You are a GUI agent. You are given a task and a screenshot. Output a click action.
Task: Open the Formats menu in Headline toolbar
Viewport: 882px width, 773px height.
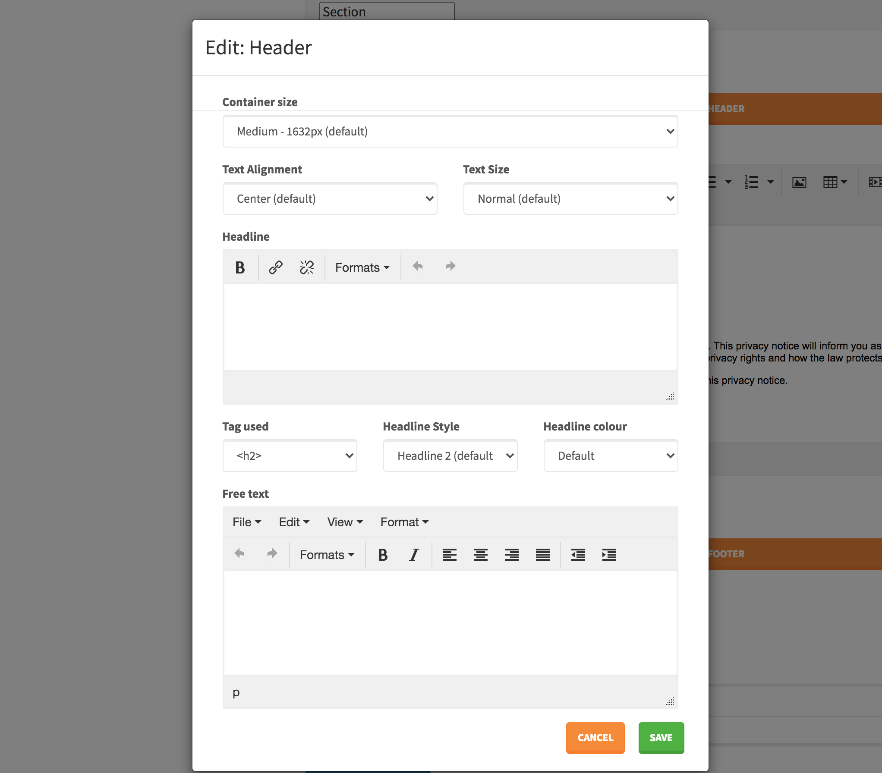click(x=362, y=267)
